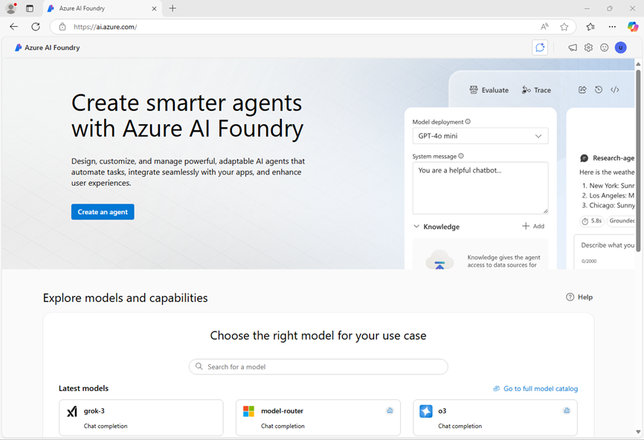Click the Trace icon in preview panel
Screen dimensions: 644x440
click(526, 89)
